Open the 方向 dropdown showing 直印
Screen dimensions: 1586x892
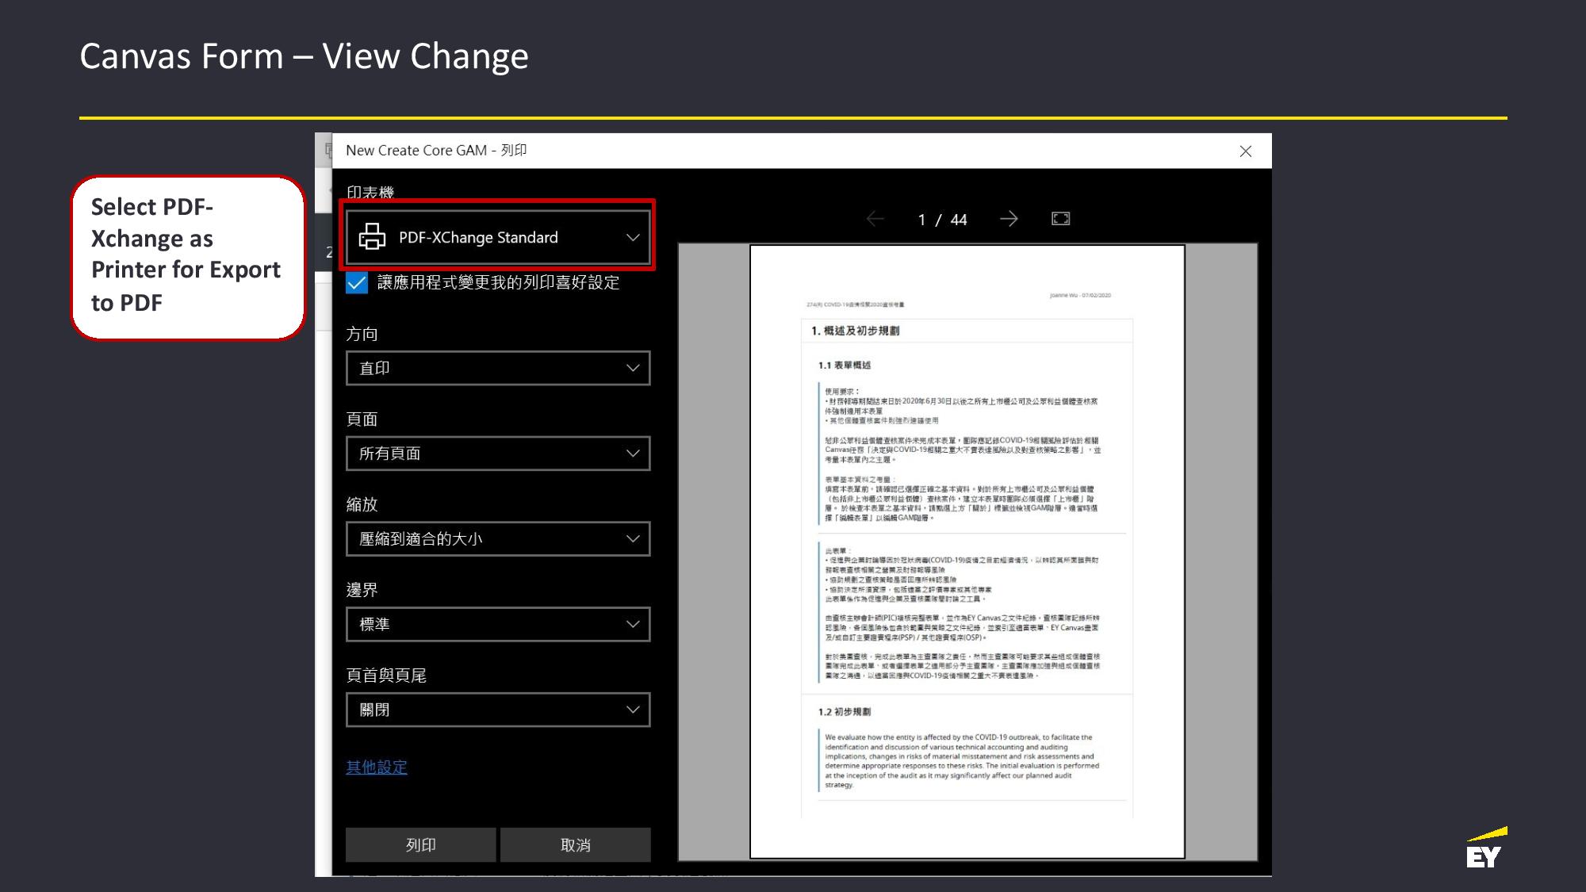498,368
